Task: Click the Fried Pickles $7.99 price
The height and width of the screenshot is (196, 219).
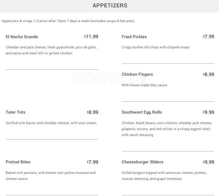Action: point(208,36)
